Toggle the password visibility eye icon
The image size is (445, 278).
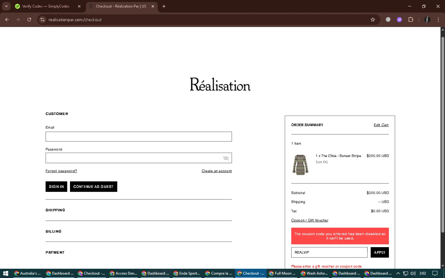click(x=226, y=158)
